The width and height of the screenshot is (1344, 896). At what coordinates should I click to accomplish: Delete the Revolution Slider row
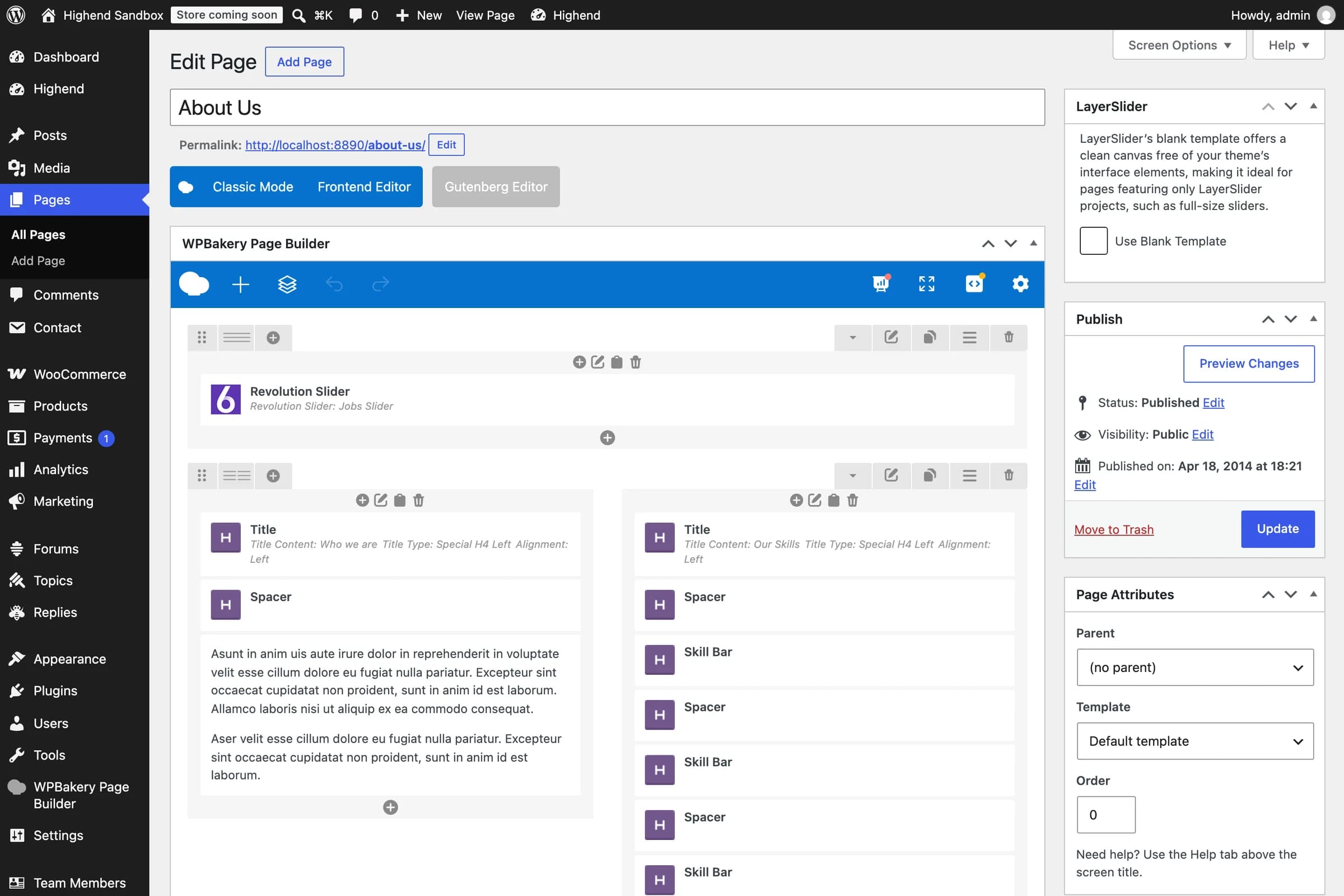click(x=1009, y=337)
